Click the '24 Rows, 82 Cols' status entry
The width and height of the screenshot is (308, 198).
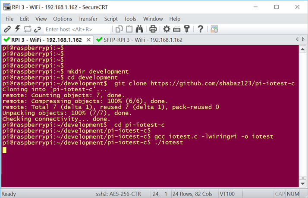[x=192, y=194]
